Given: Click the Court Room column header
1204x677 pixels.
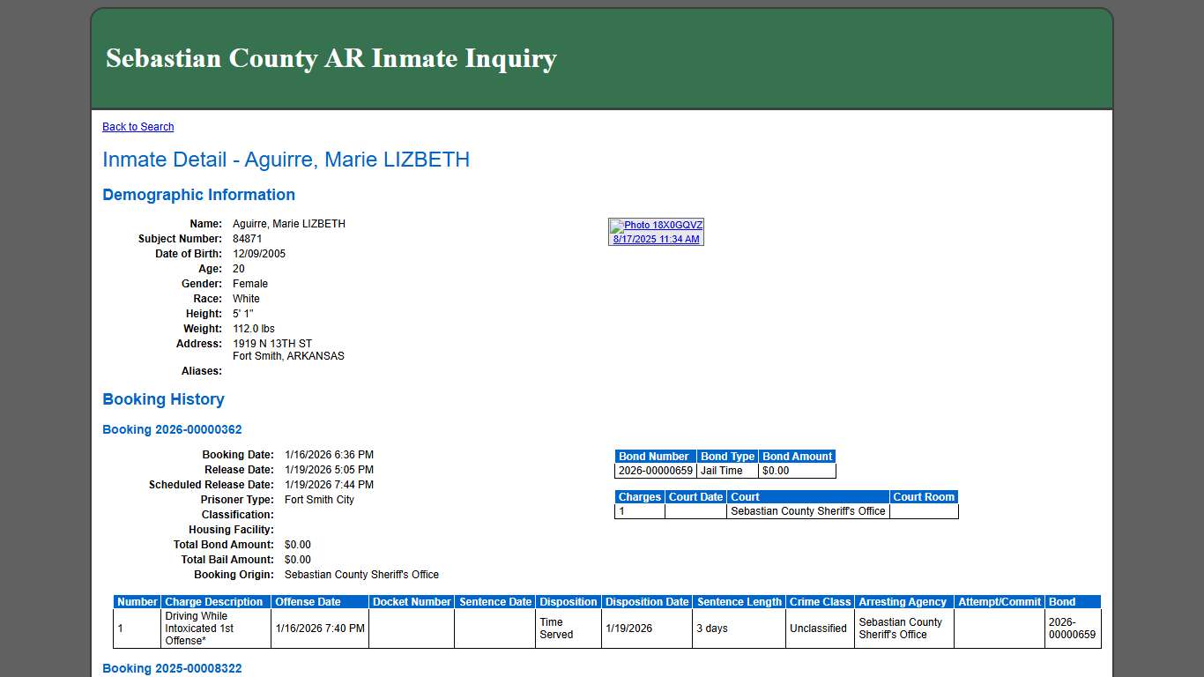Looking at the screenshot, I should click(x=923, y=496).
